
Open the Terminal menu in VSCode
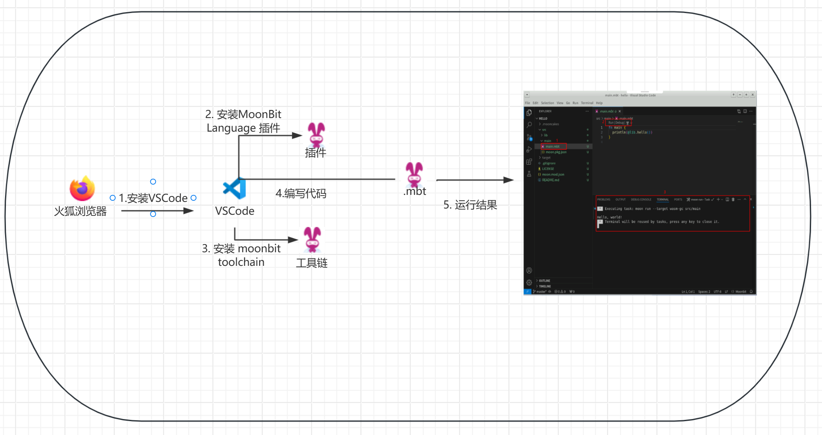click(587, 103)
